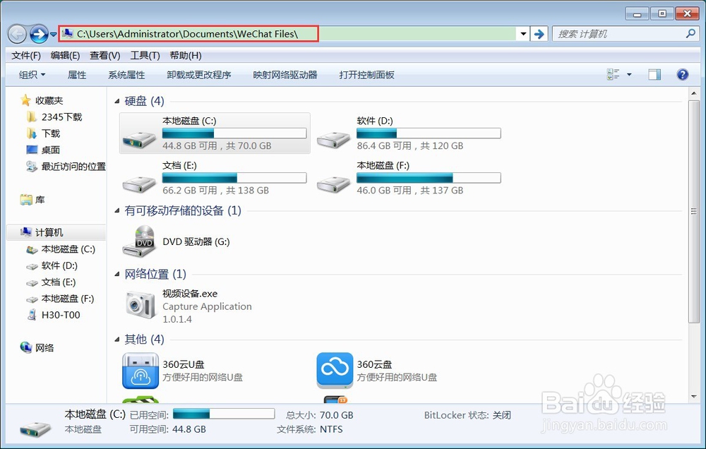This screenshot has width=706, height=449.
Task: Open the 文件(F) menu
Action: point(26,55)
